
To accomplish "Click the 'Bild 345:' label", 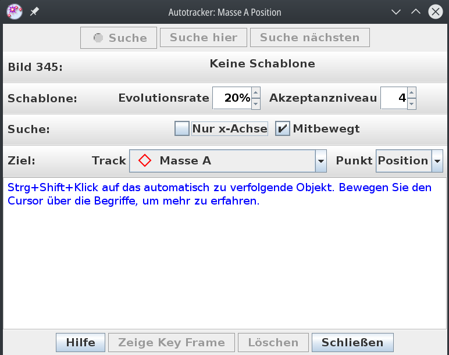I will click(35, 67).
